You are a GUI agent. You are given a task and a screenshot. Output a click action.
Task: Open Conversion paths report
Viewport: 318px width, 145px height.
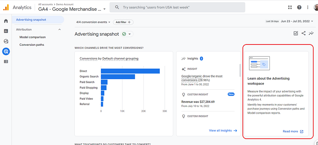point(32,44)
